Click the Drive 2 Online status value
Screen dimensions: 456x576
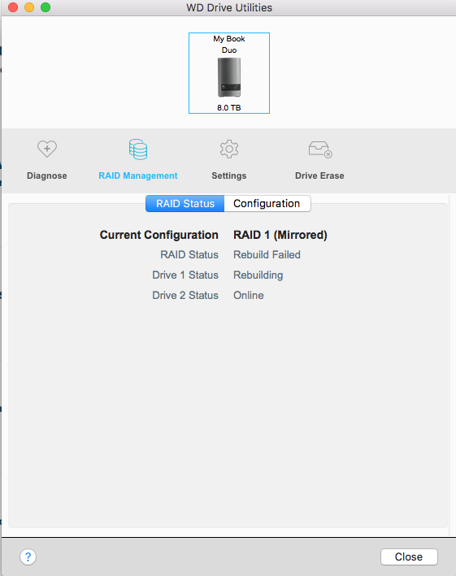249,296
